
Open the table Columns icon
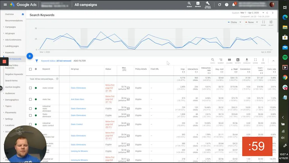tap(229, 60)
